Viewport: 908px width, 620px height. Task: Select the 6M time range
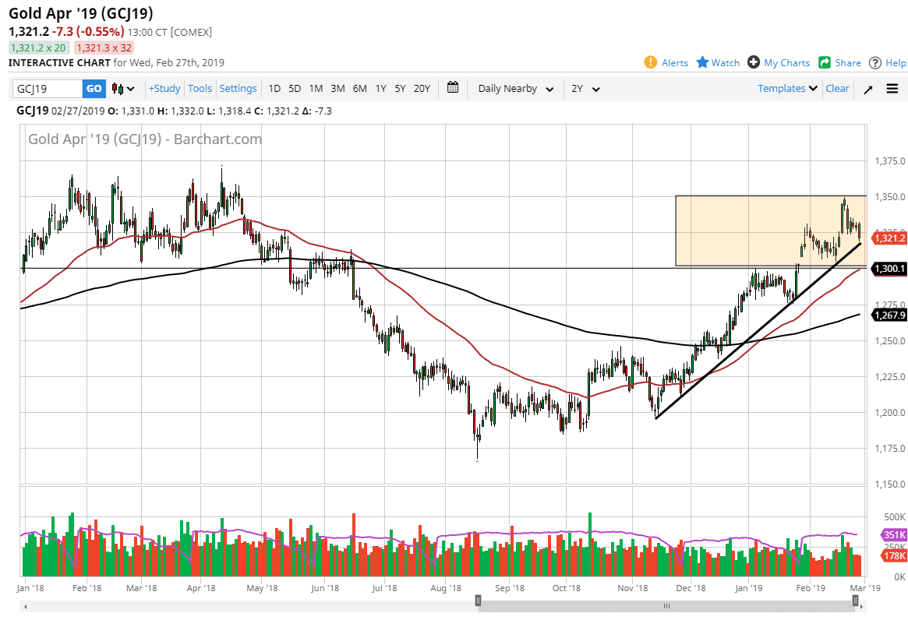pos(359,89)
